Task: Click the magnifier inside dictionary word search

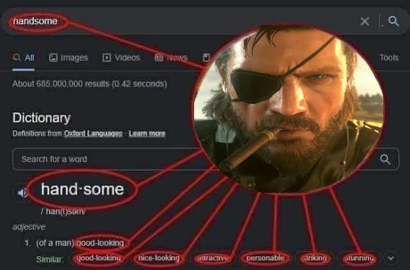Action: 385,159
